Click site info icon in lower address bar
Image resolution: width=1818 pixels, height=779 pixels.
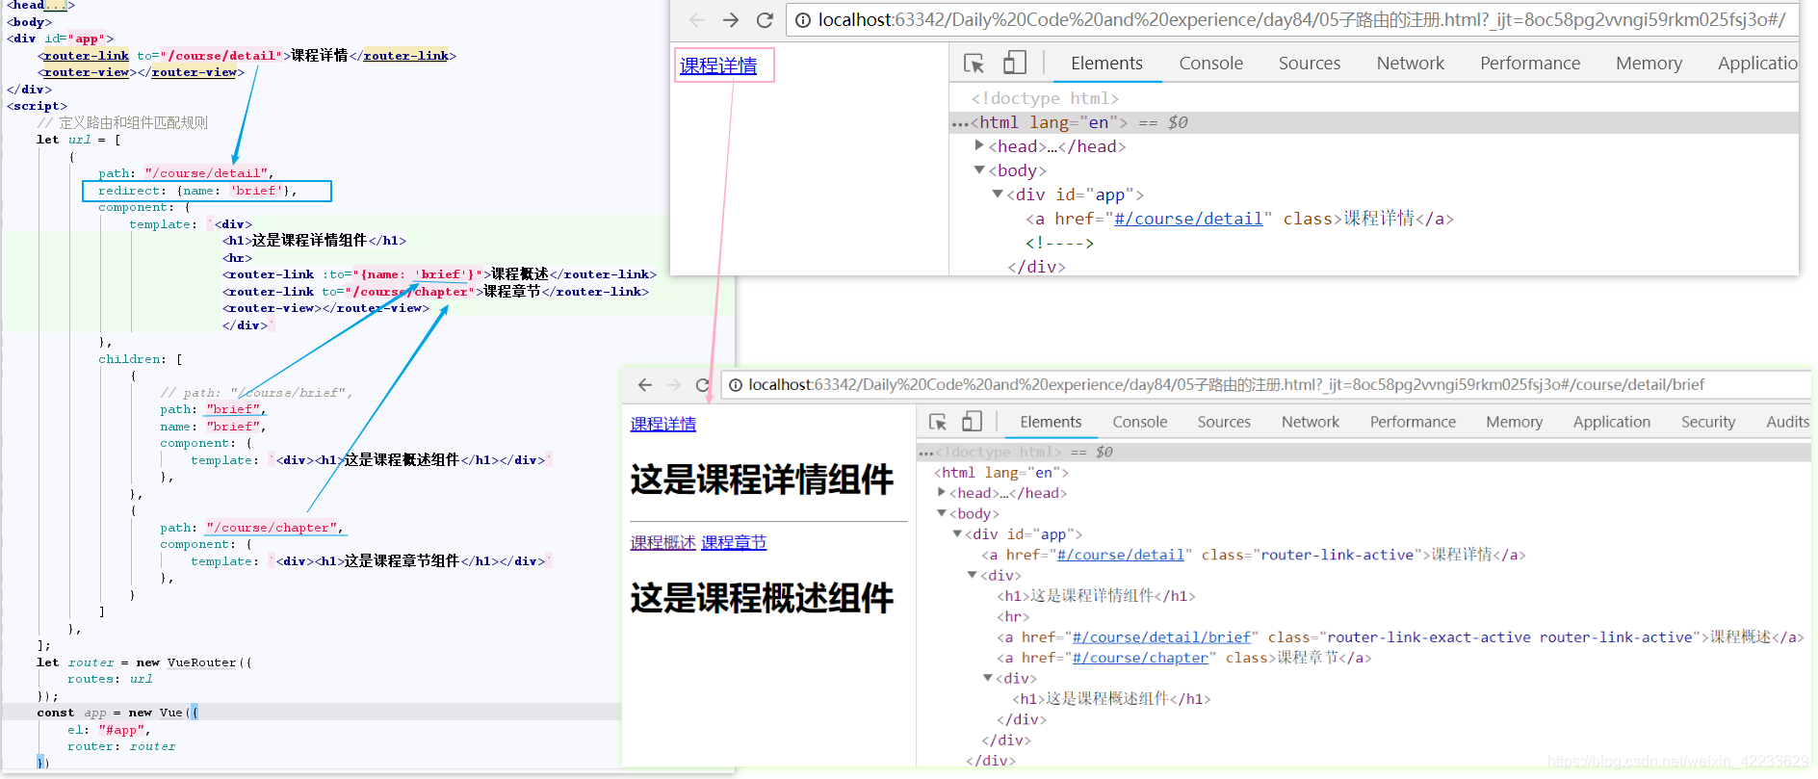coord(735,385)
